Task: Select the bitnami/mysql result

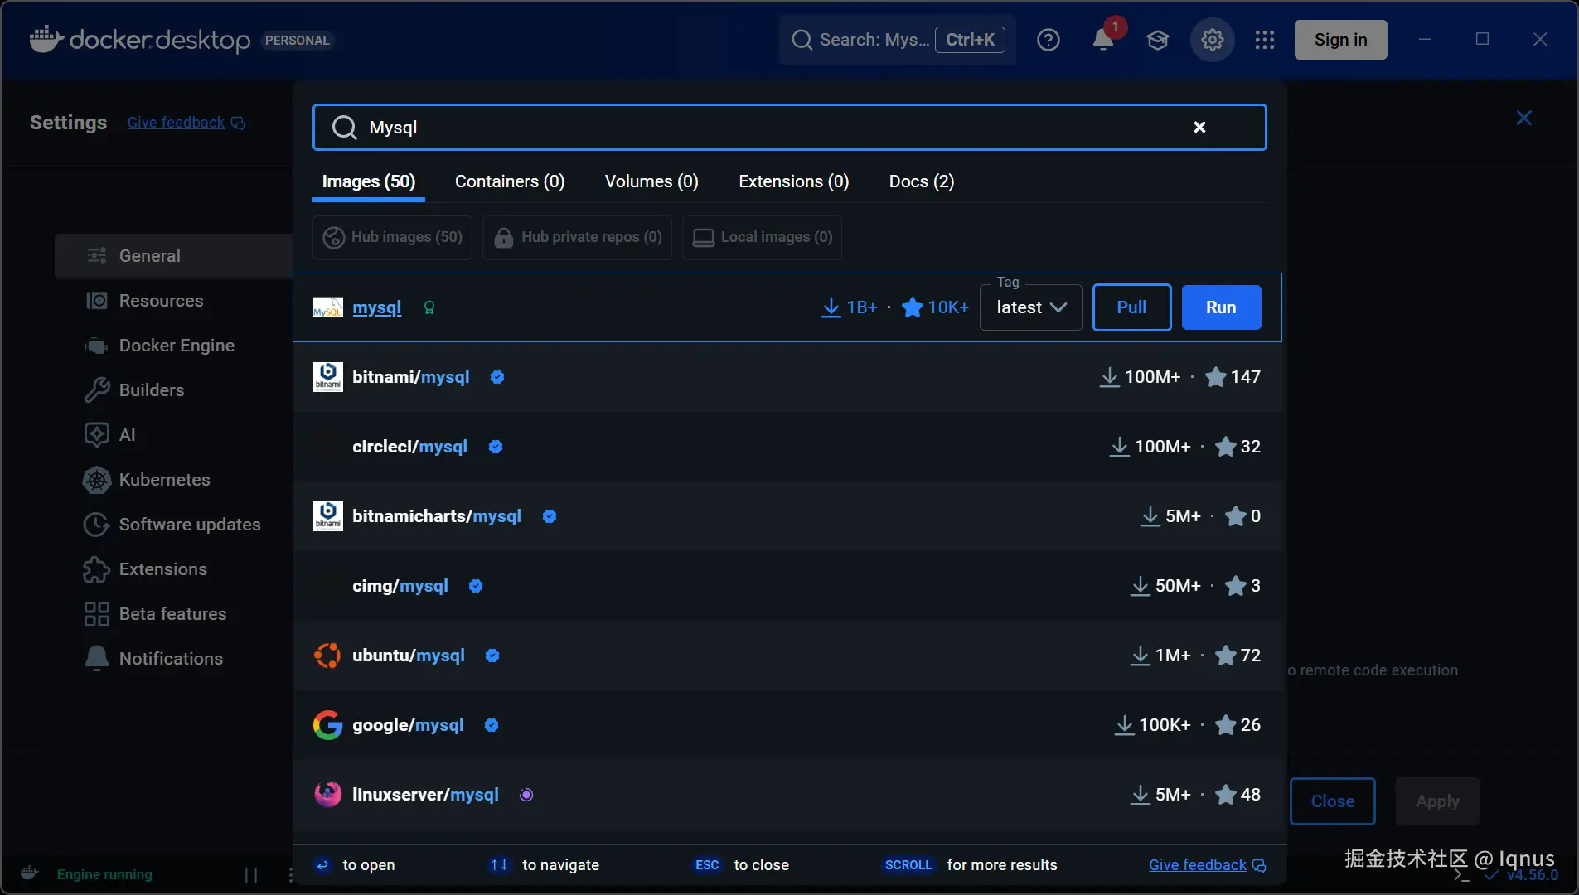Action: point(787,377)
